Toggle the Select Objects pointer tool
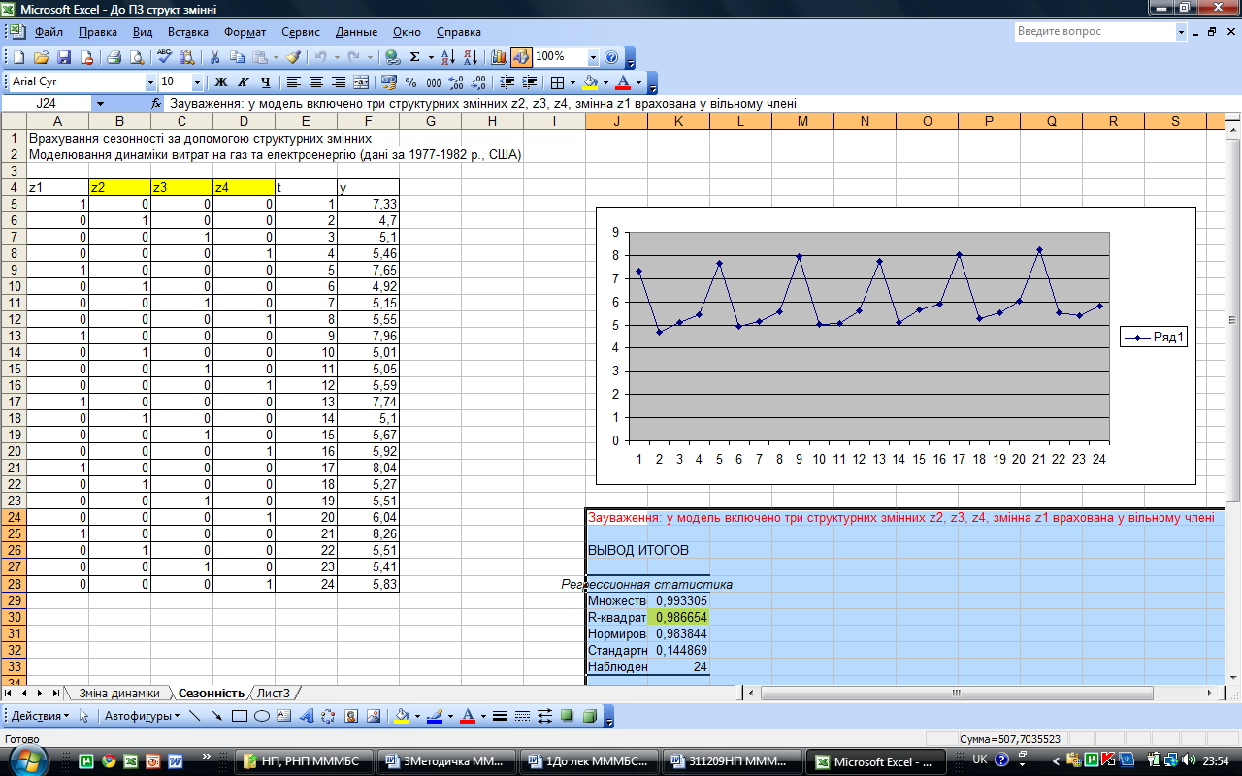1242x776 pixels. pyautogui.click(x=83, y=717)
